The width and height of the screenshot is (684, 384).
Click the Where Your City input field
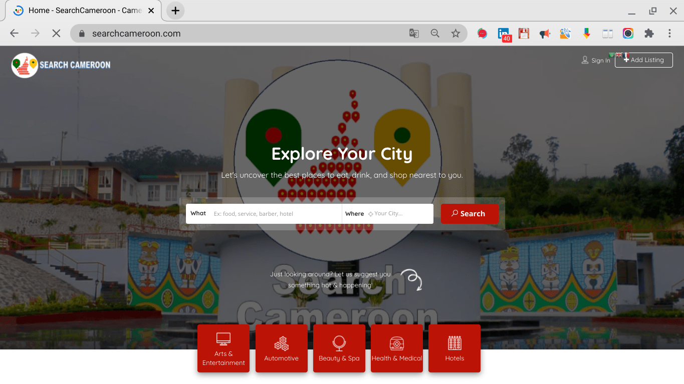[x=388, y=214]
